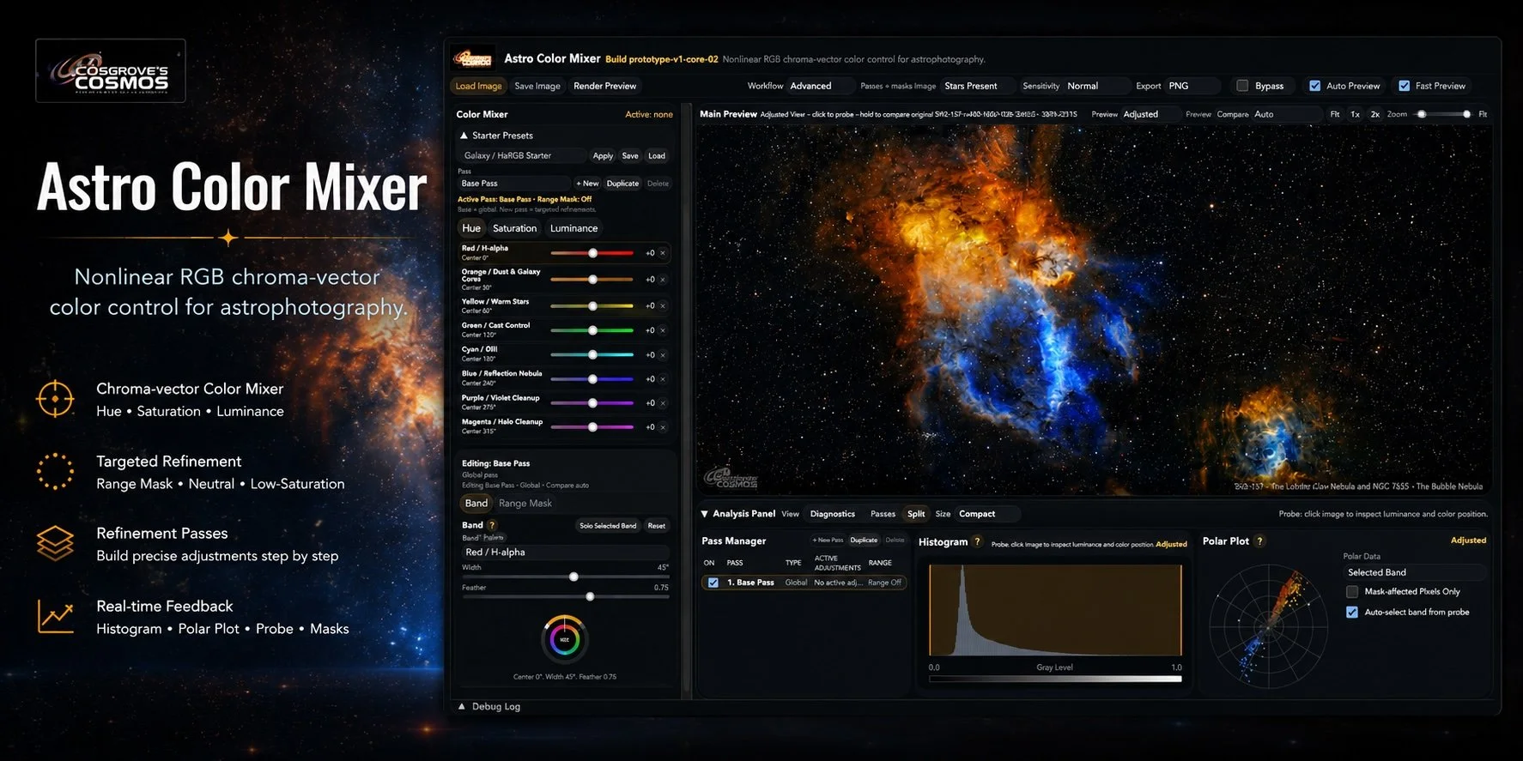Select the Range Mask tab

click(525, 504)
